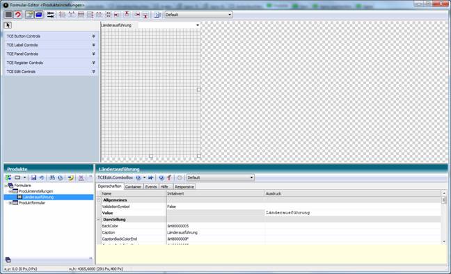Expand the Produktformular tree node
Image resolution: width=451 pixels, height=274 pixels.
coord(10,203)
